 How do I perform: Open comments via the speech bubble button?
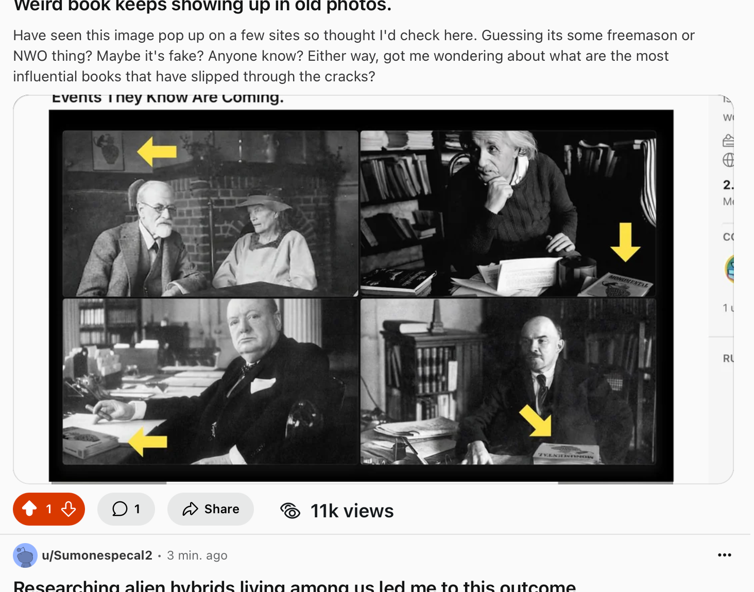pyautogui.click(x=126, y=509)
